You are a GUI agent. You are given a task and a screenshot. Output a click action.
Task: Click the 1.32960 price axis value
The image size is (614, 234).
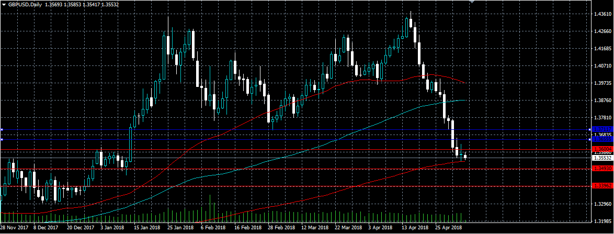pyautogui.click(x=602, y=204)
